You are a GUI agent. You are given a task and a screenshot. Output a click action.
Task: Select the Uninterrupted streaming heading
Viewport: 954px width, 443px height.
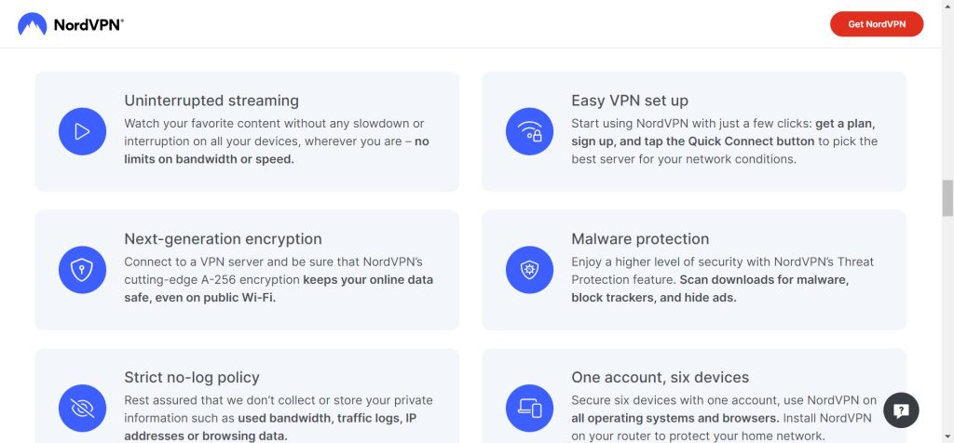(x=211, y=101)
